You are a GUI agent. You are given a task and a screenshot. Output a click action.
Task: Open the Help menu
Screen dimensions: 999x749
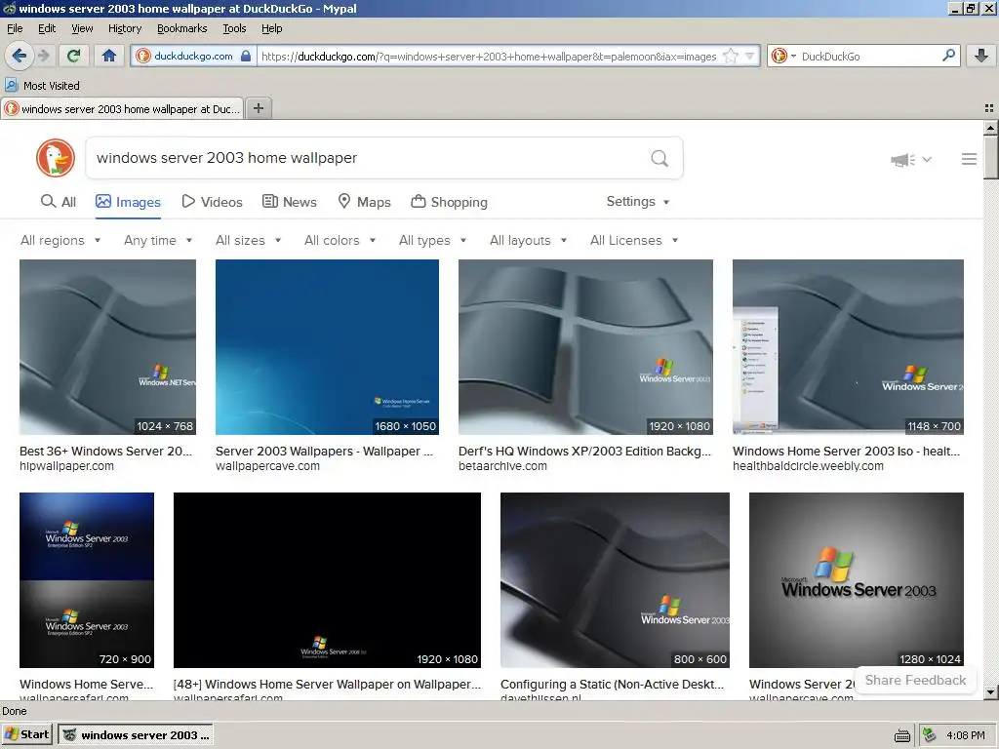click(x=272, y=28)
